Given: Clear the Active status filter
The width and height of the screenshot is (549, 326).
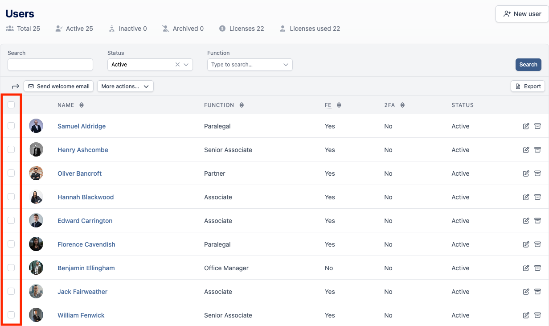Looking at the screenshot, I should click(177, 65).
